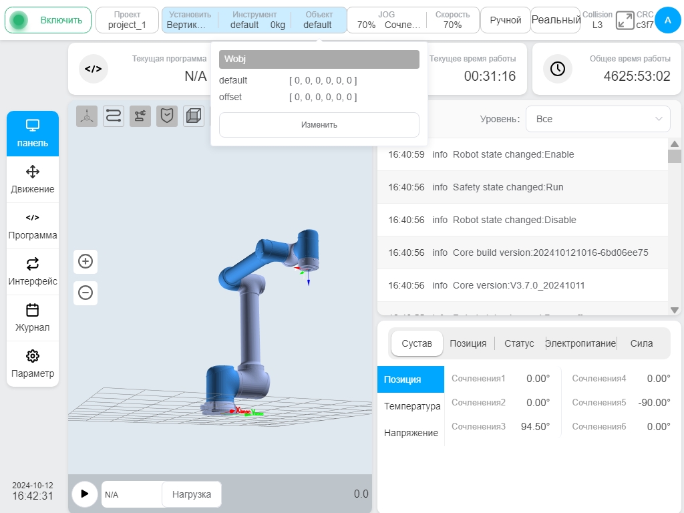Toggle the Включить enable robot switch
The height and width of the screenshot is (513, 684).
[x=48, y=20]
